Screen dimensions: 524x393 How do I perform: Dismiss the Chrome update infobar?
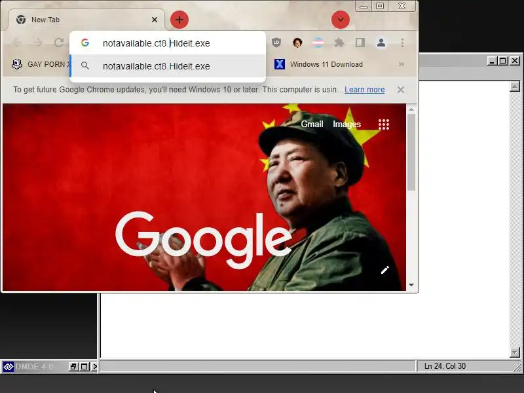(401, 90)
